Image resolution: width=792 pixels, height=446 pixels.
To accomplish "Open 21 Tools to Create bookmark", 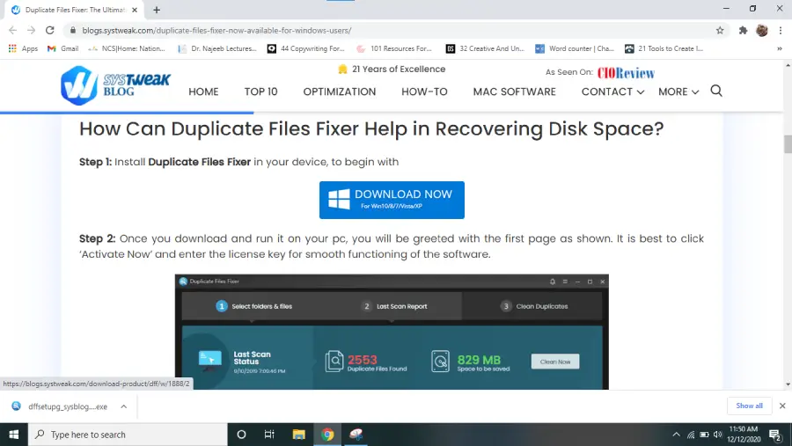I will (x=664, y=48).
